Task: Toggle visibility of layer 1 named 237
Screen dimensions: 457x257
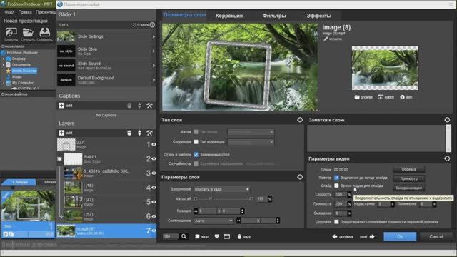Action: [154, 144]
